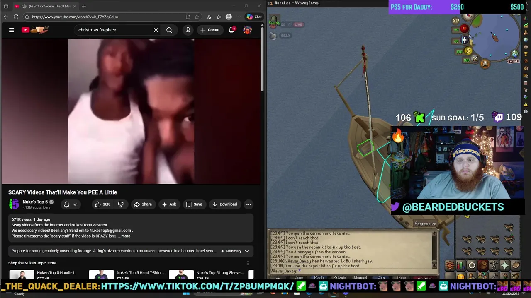
Task: Open the Prayer tab star icon
Action: (504, 265)
